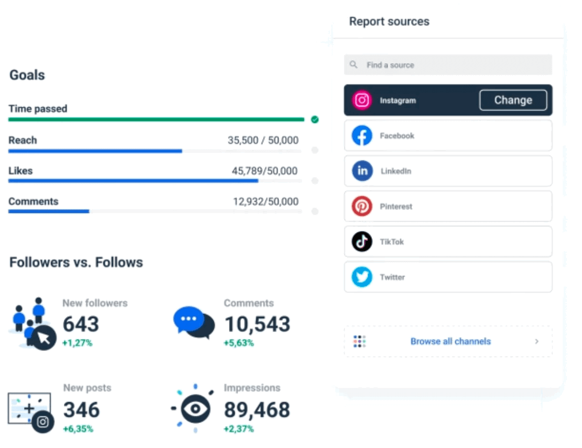This screenshot has height=448, width=582.
Task: Select the Followers vs. Follows section heading
Action: pyautogui.click(x=75, y=262)
